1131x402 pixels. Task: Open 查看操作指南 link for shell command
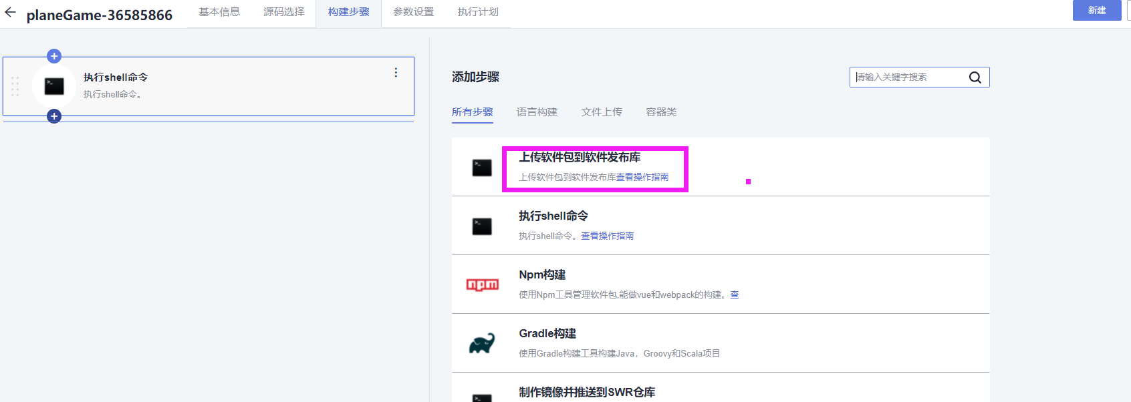pos(608,236)
